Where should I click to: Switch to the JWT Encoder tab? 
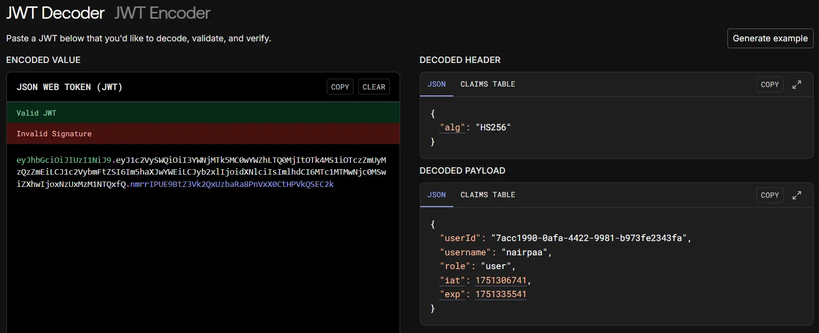pyautogui.click(x=162, y=13)
